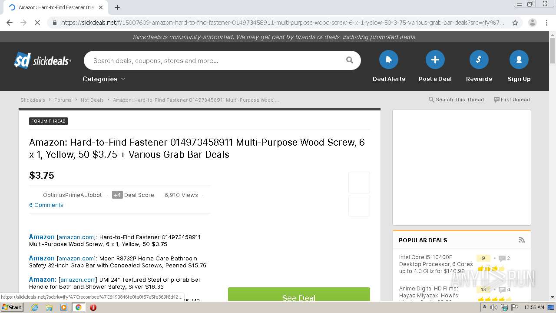Screen dimensions: 556x313
Task: Open media player taskbar icon
Action: pyautogui.click(x=64, y=307)
